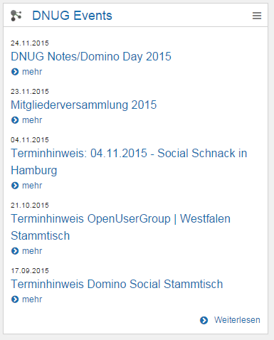
Task: Click arrow icon under Westfalen Stammtisch entry
Action: coord(15,251)
